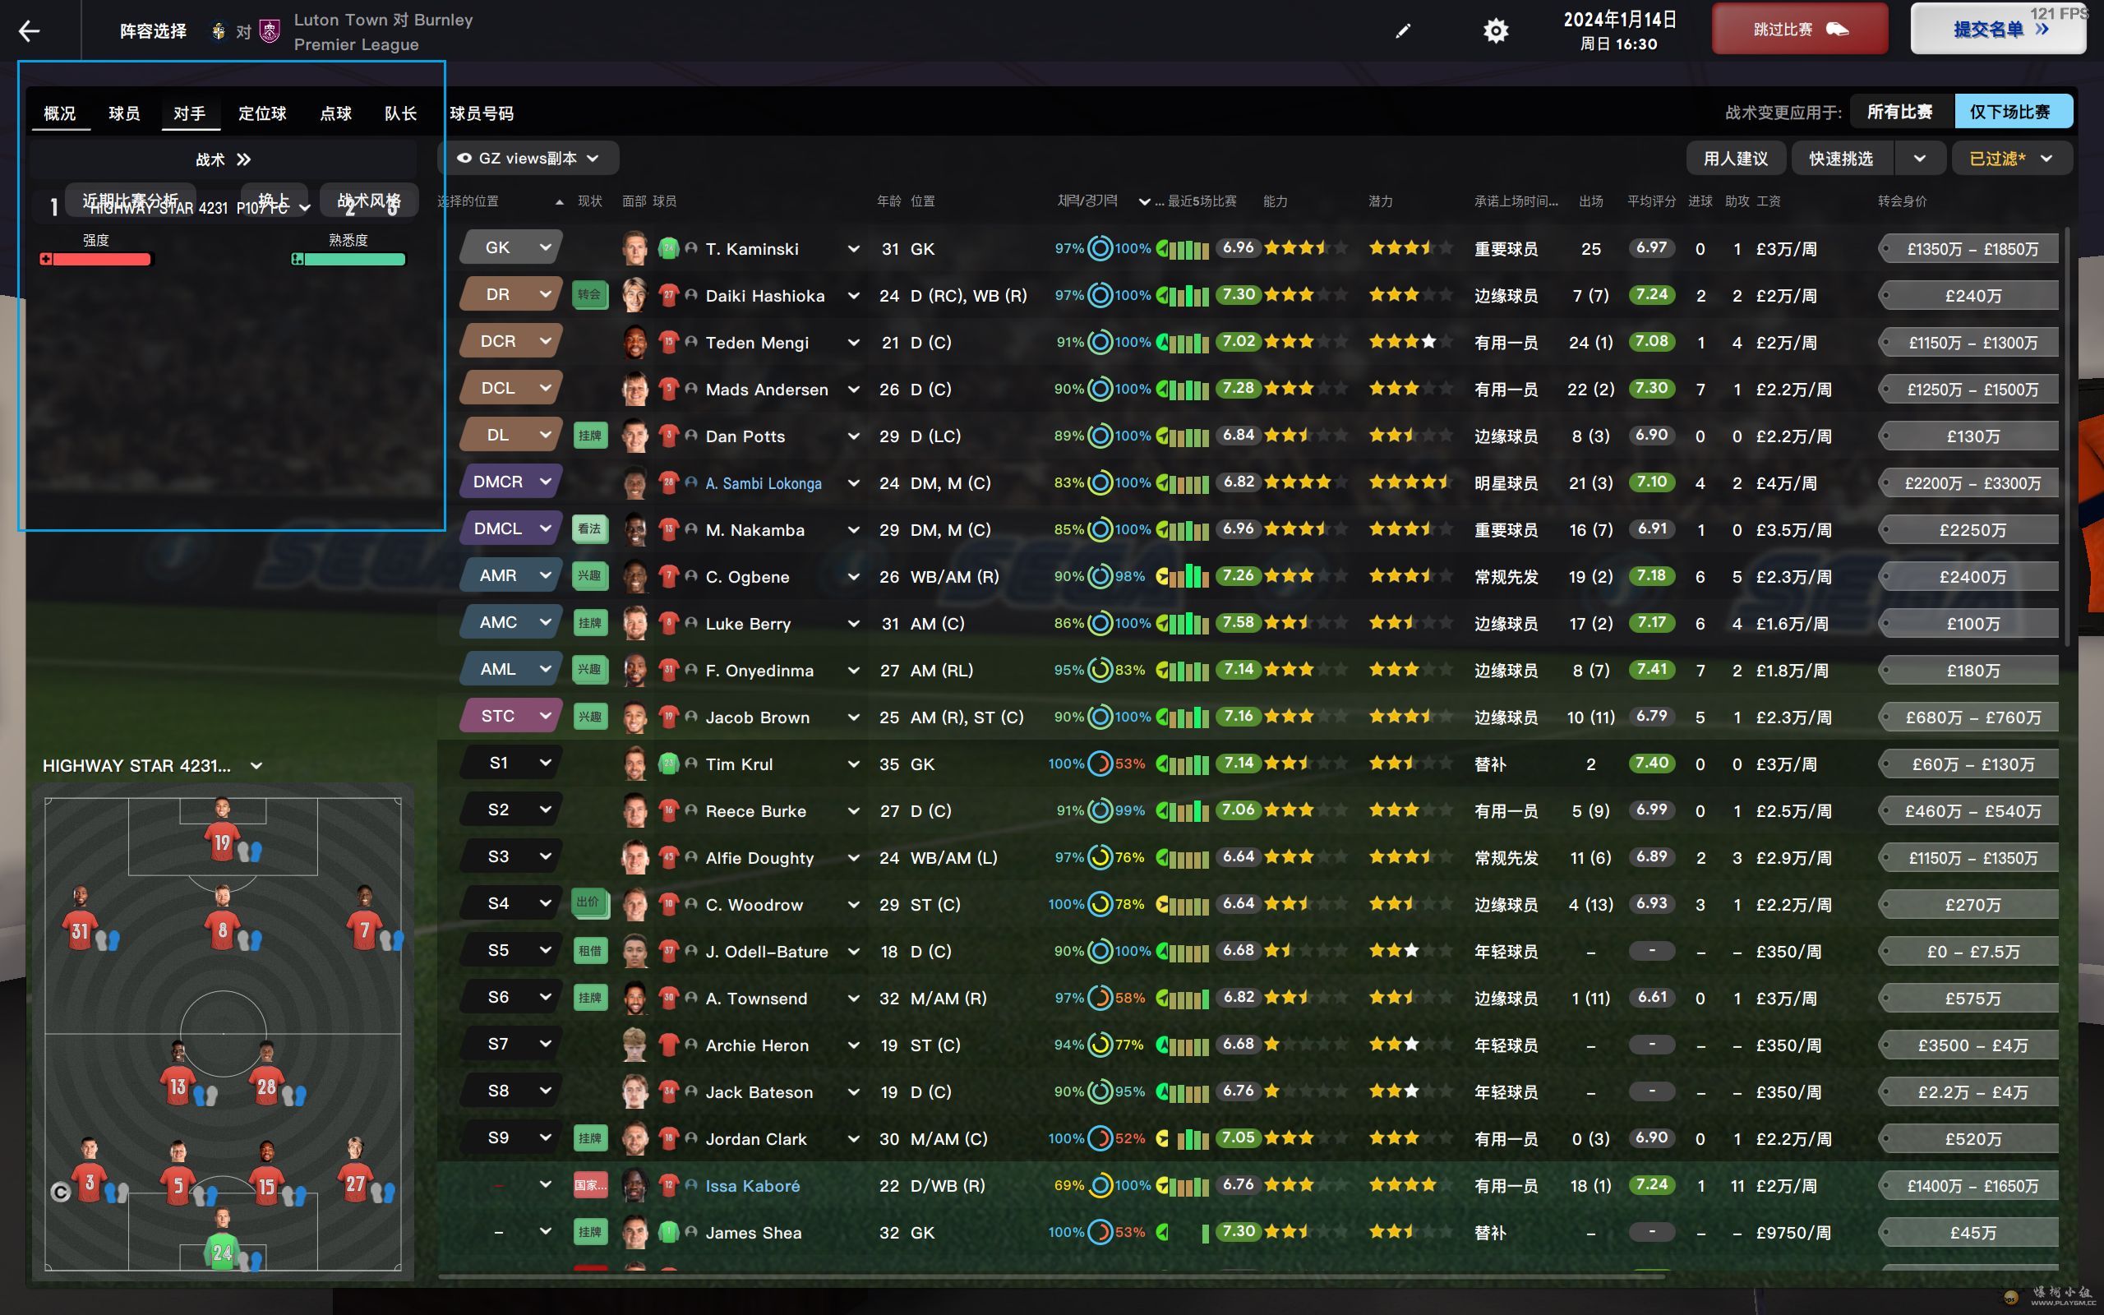Click the green 熟悉度 familiarity bar
Image resolution: width=2104 pixels, height=1315 pixels.
point(348,259)
